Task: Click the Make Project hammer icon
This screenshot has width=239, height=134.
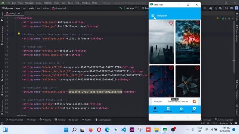Action: pyautogui.click(x=121, y=8)
